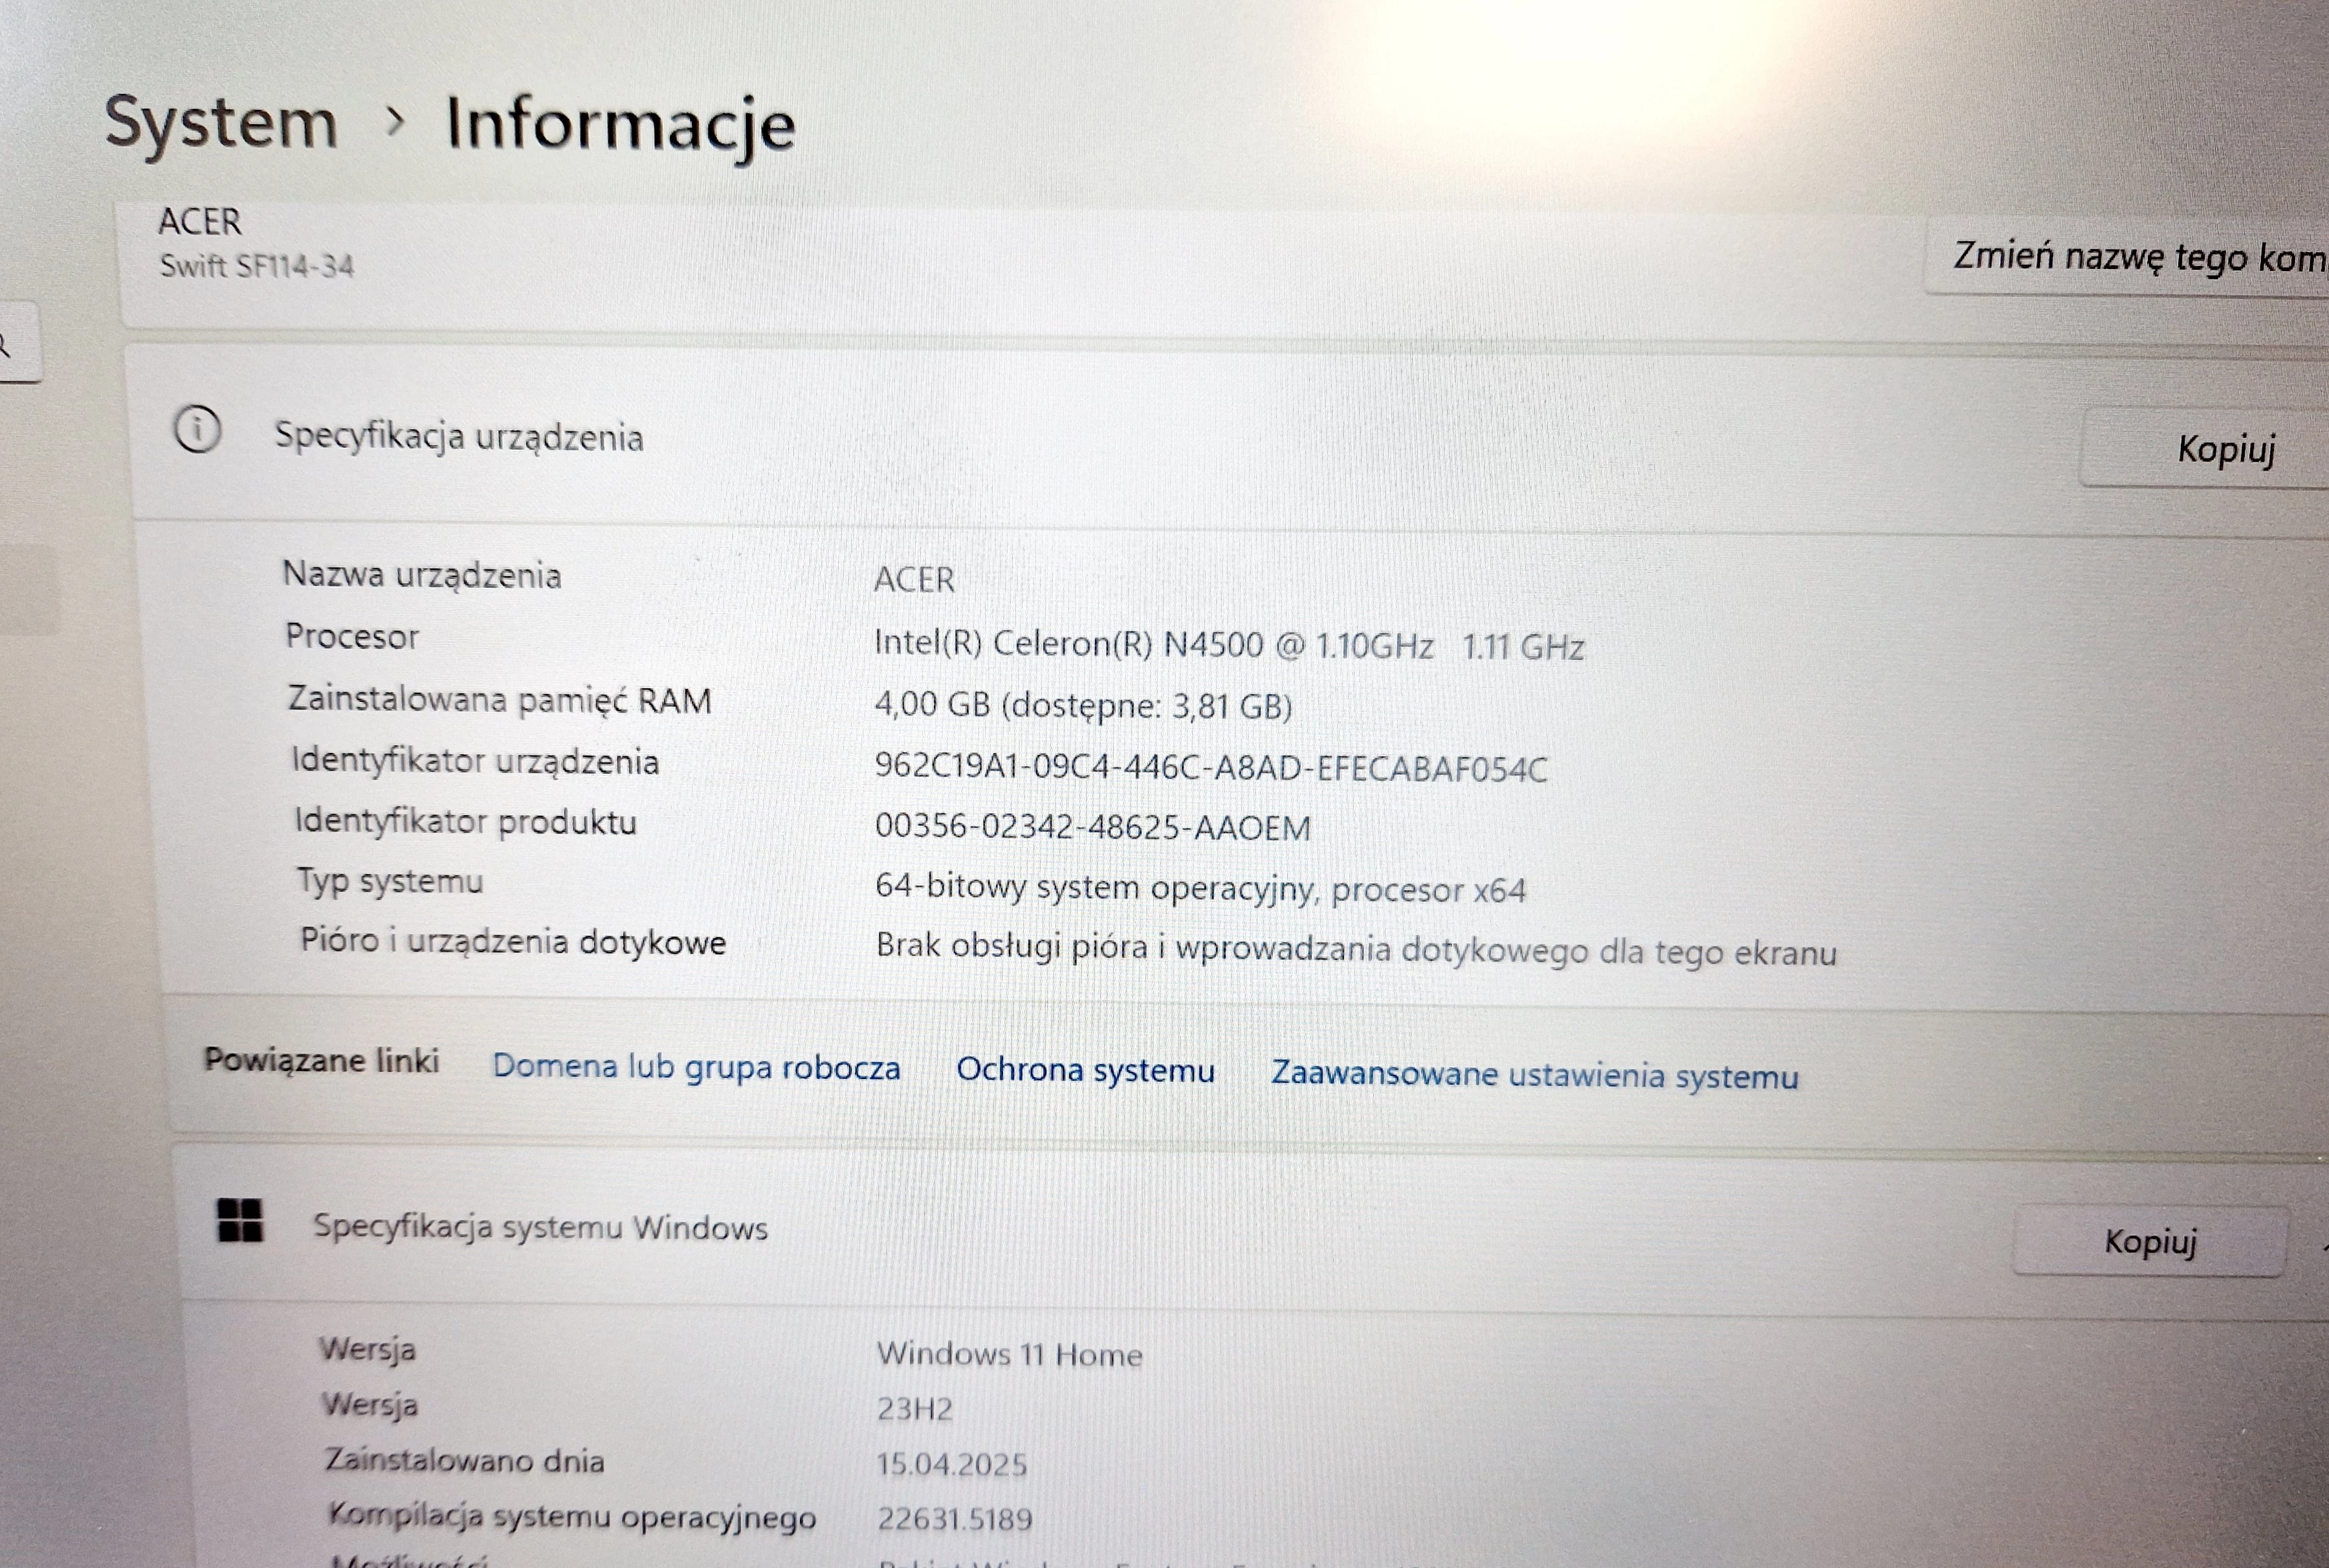The image size is (2329, 1568).
Task: Select the Intel Celeron N4500 processor value
Action: (x=1228, y=645)
